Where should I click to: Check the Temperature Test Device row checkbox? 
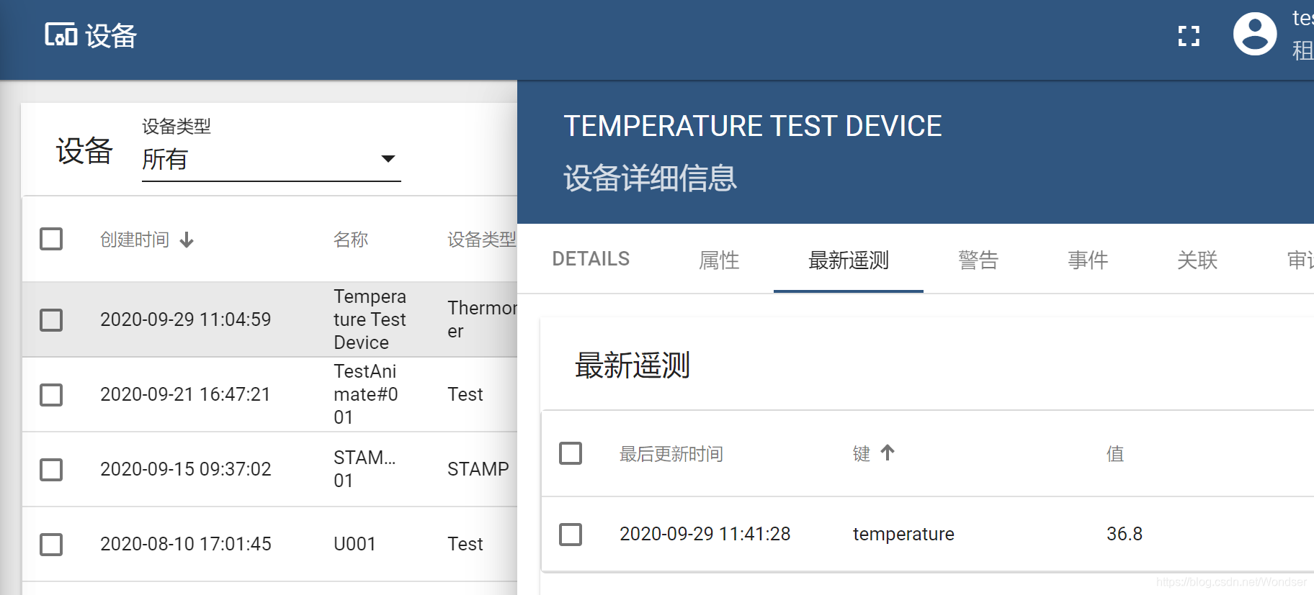tap(51, 319)
